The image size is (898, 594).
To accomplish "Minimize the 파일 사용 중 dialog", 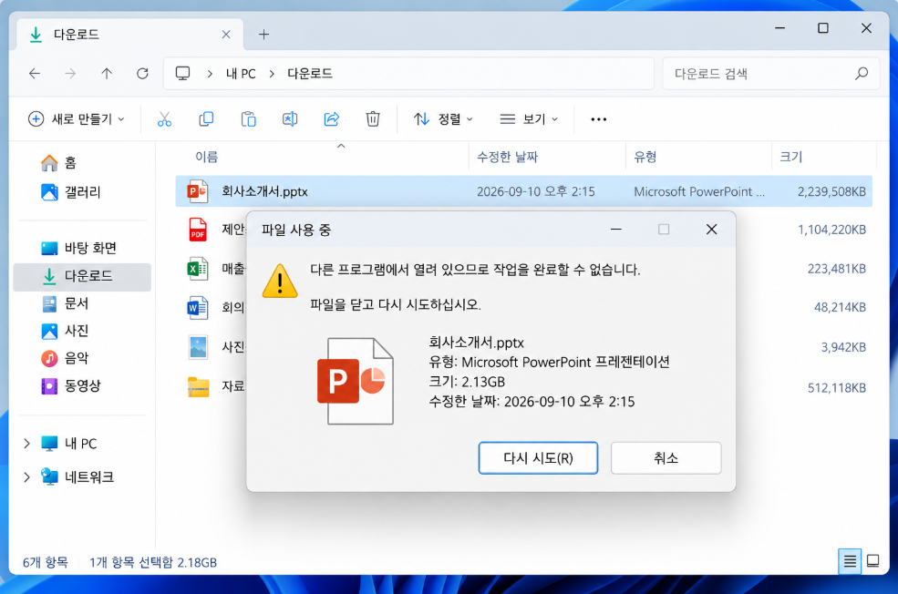I will click(x=616, y=230).
